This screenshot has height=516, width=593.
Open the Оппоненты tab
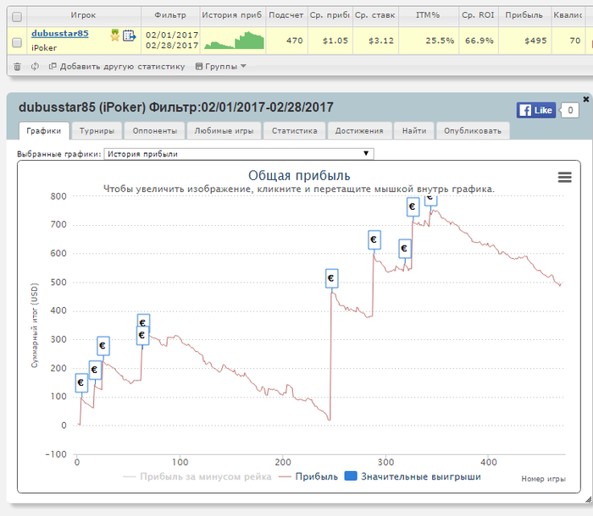tap(155, 131)
